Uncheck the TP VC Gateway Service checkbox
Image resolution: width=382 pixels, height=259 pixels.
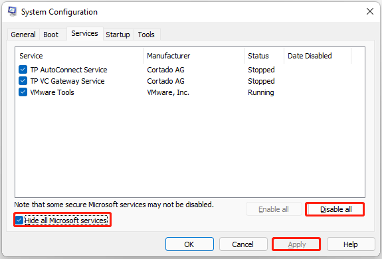(x=23, y=80)
